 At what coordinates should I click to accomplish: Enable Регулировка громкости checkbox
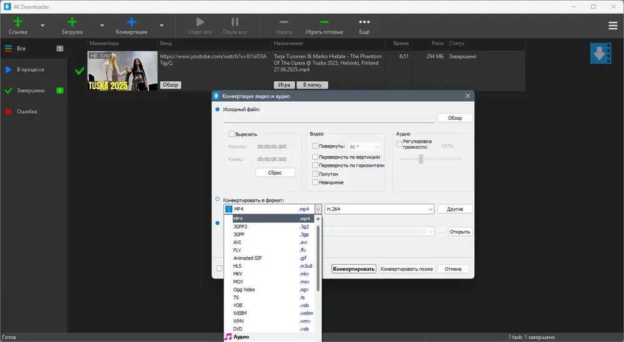(399, 144)
